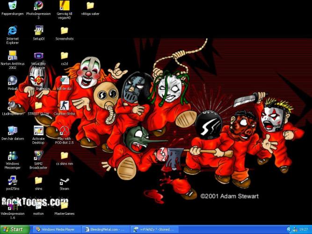
Task: Select the pod25ins installer icon
Action: pos(13,181)
